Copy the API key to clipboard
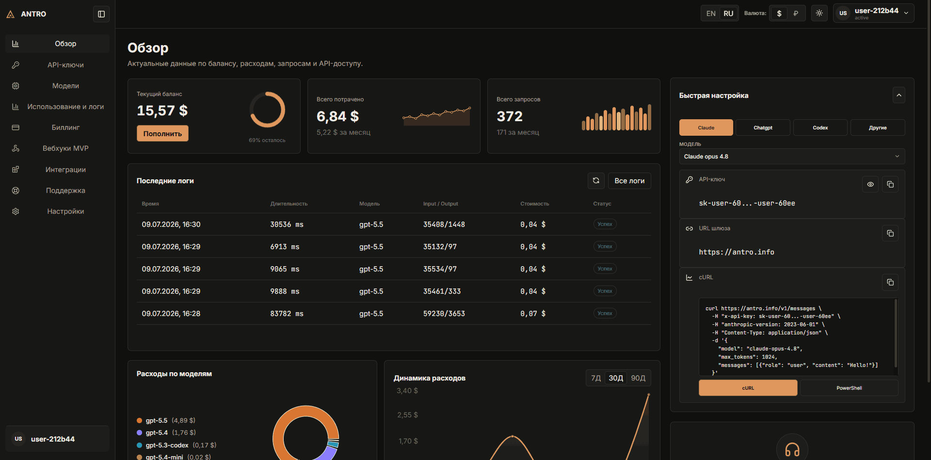Viewport: 931px width, 460px height. coord(890,184)
